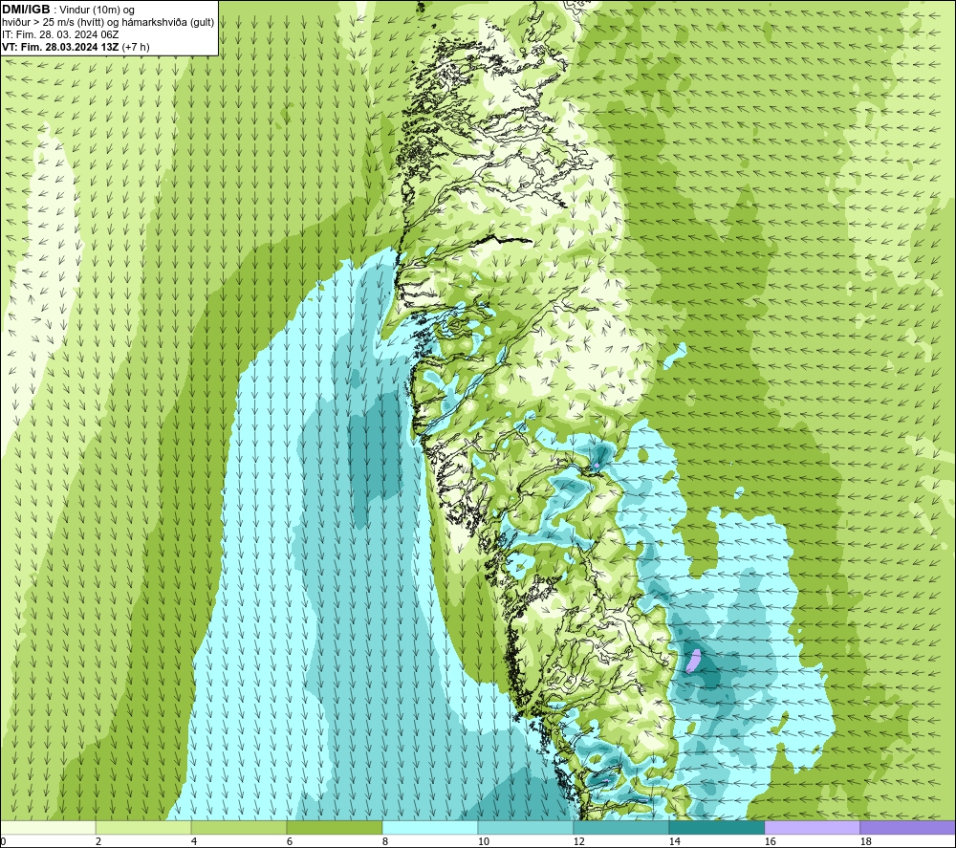Screen dimensions: 956x848
Task: Click the legend label '6'
Action: (290, 841)
